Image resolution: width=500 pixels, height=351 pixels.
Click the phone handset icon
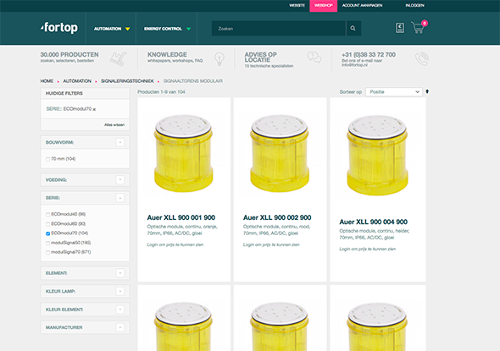(x=422, y=59)
